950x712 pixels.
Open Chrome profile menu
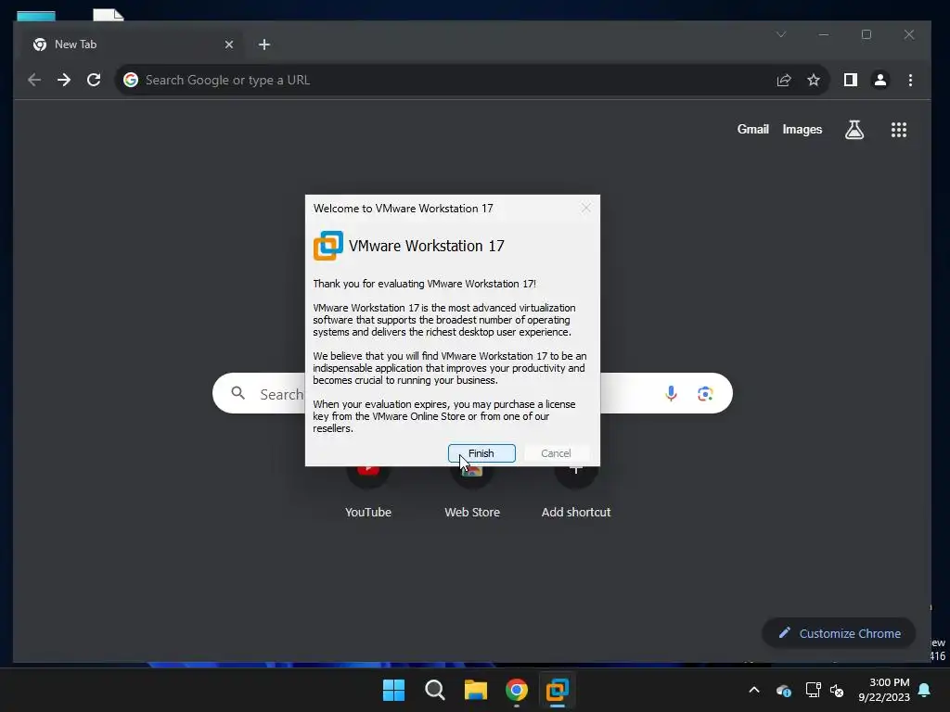pos(879,80)
